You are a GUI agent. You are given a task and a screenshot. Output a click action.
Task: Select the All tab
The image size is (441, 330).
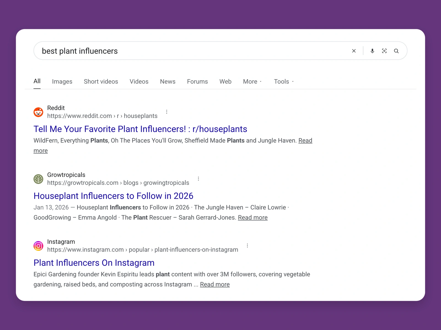(37, 81)
